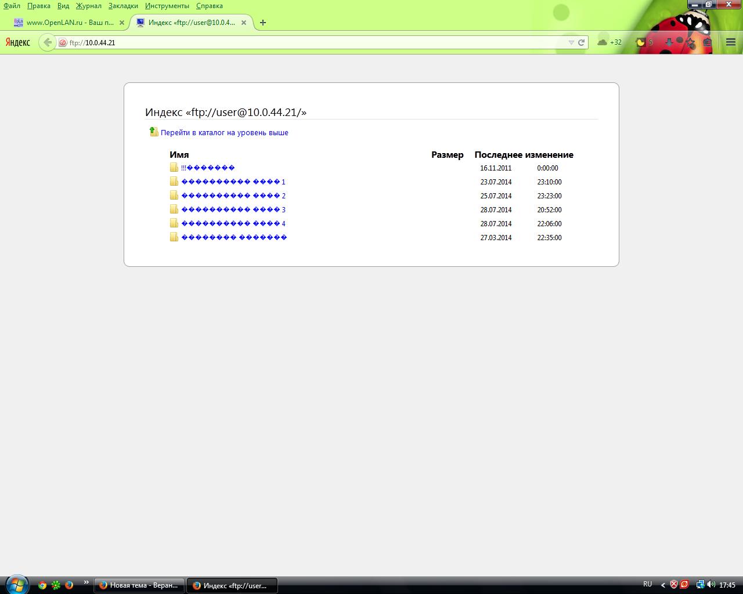
Task: Expand the quick launch overflow chevron
Action: pos(86,582)
